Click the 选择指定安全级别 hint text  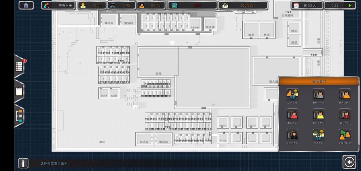54,164
